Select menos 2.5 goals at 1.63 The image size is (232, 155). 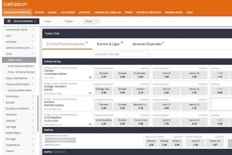[194, 91]
